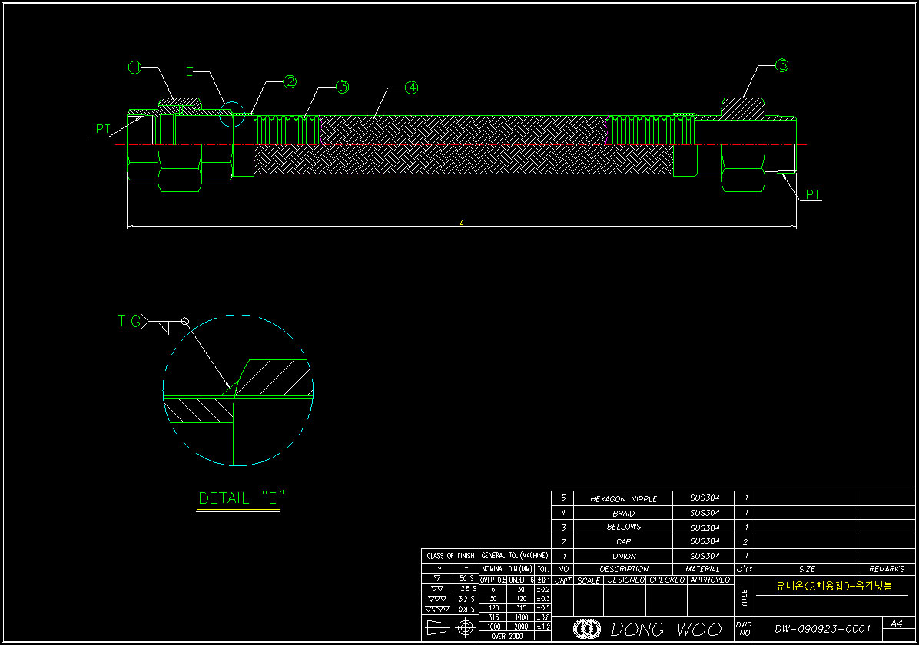Click the four-triangle finish symbol beside 0.8 S
The image size is (919, 645).
pyautogui.click(x=437, y=609)
